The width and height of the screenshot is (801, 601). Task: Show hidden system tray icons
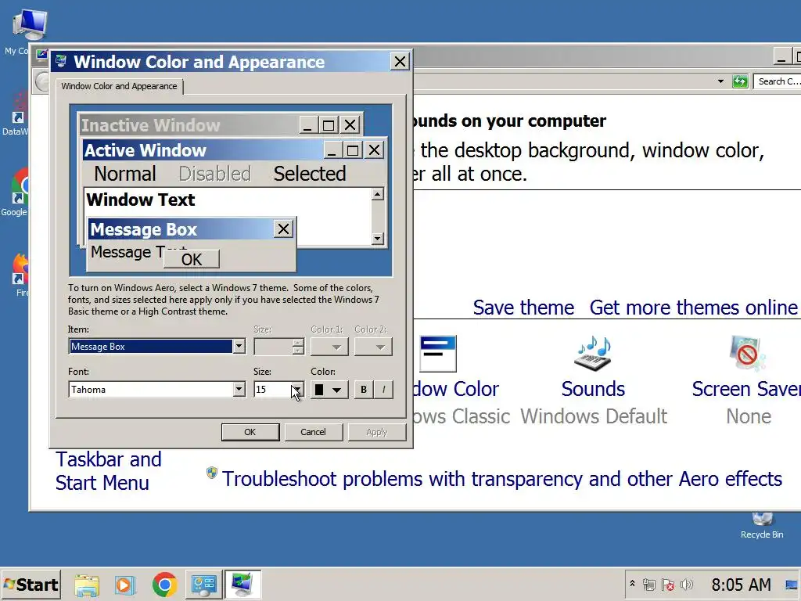pyautogui.click(x=632, y=583)
